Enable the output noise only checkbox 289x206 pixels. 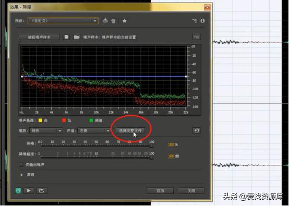[x=21, y=165]
